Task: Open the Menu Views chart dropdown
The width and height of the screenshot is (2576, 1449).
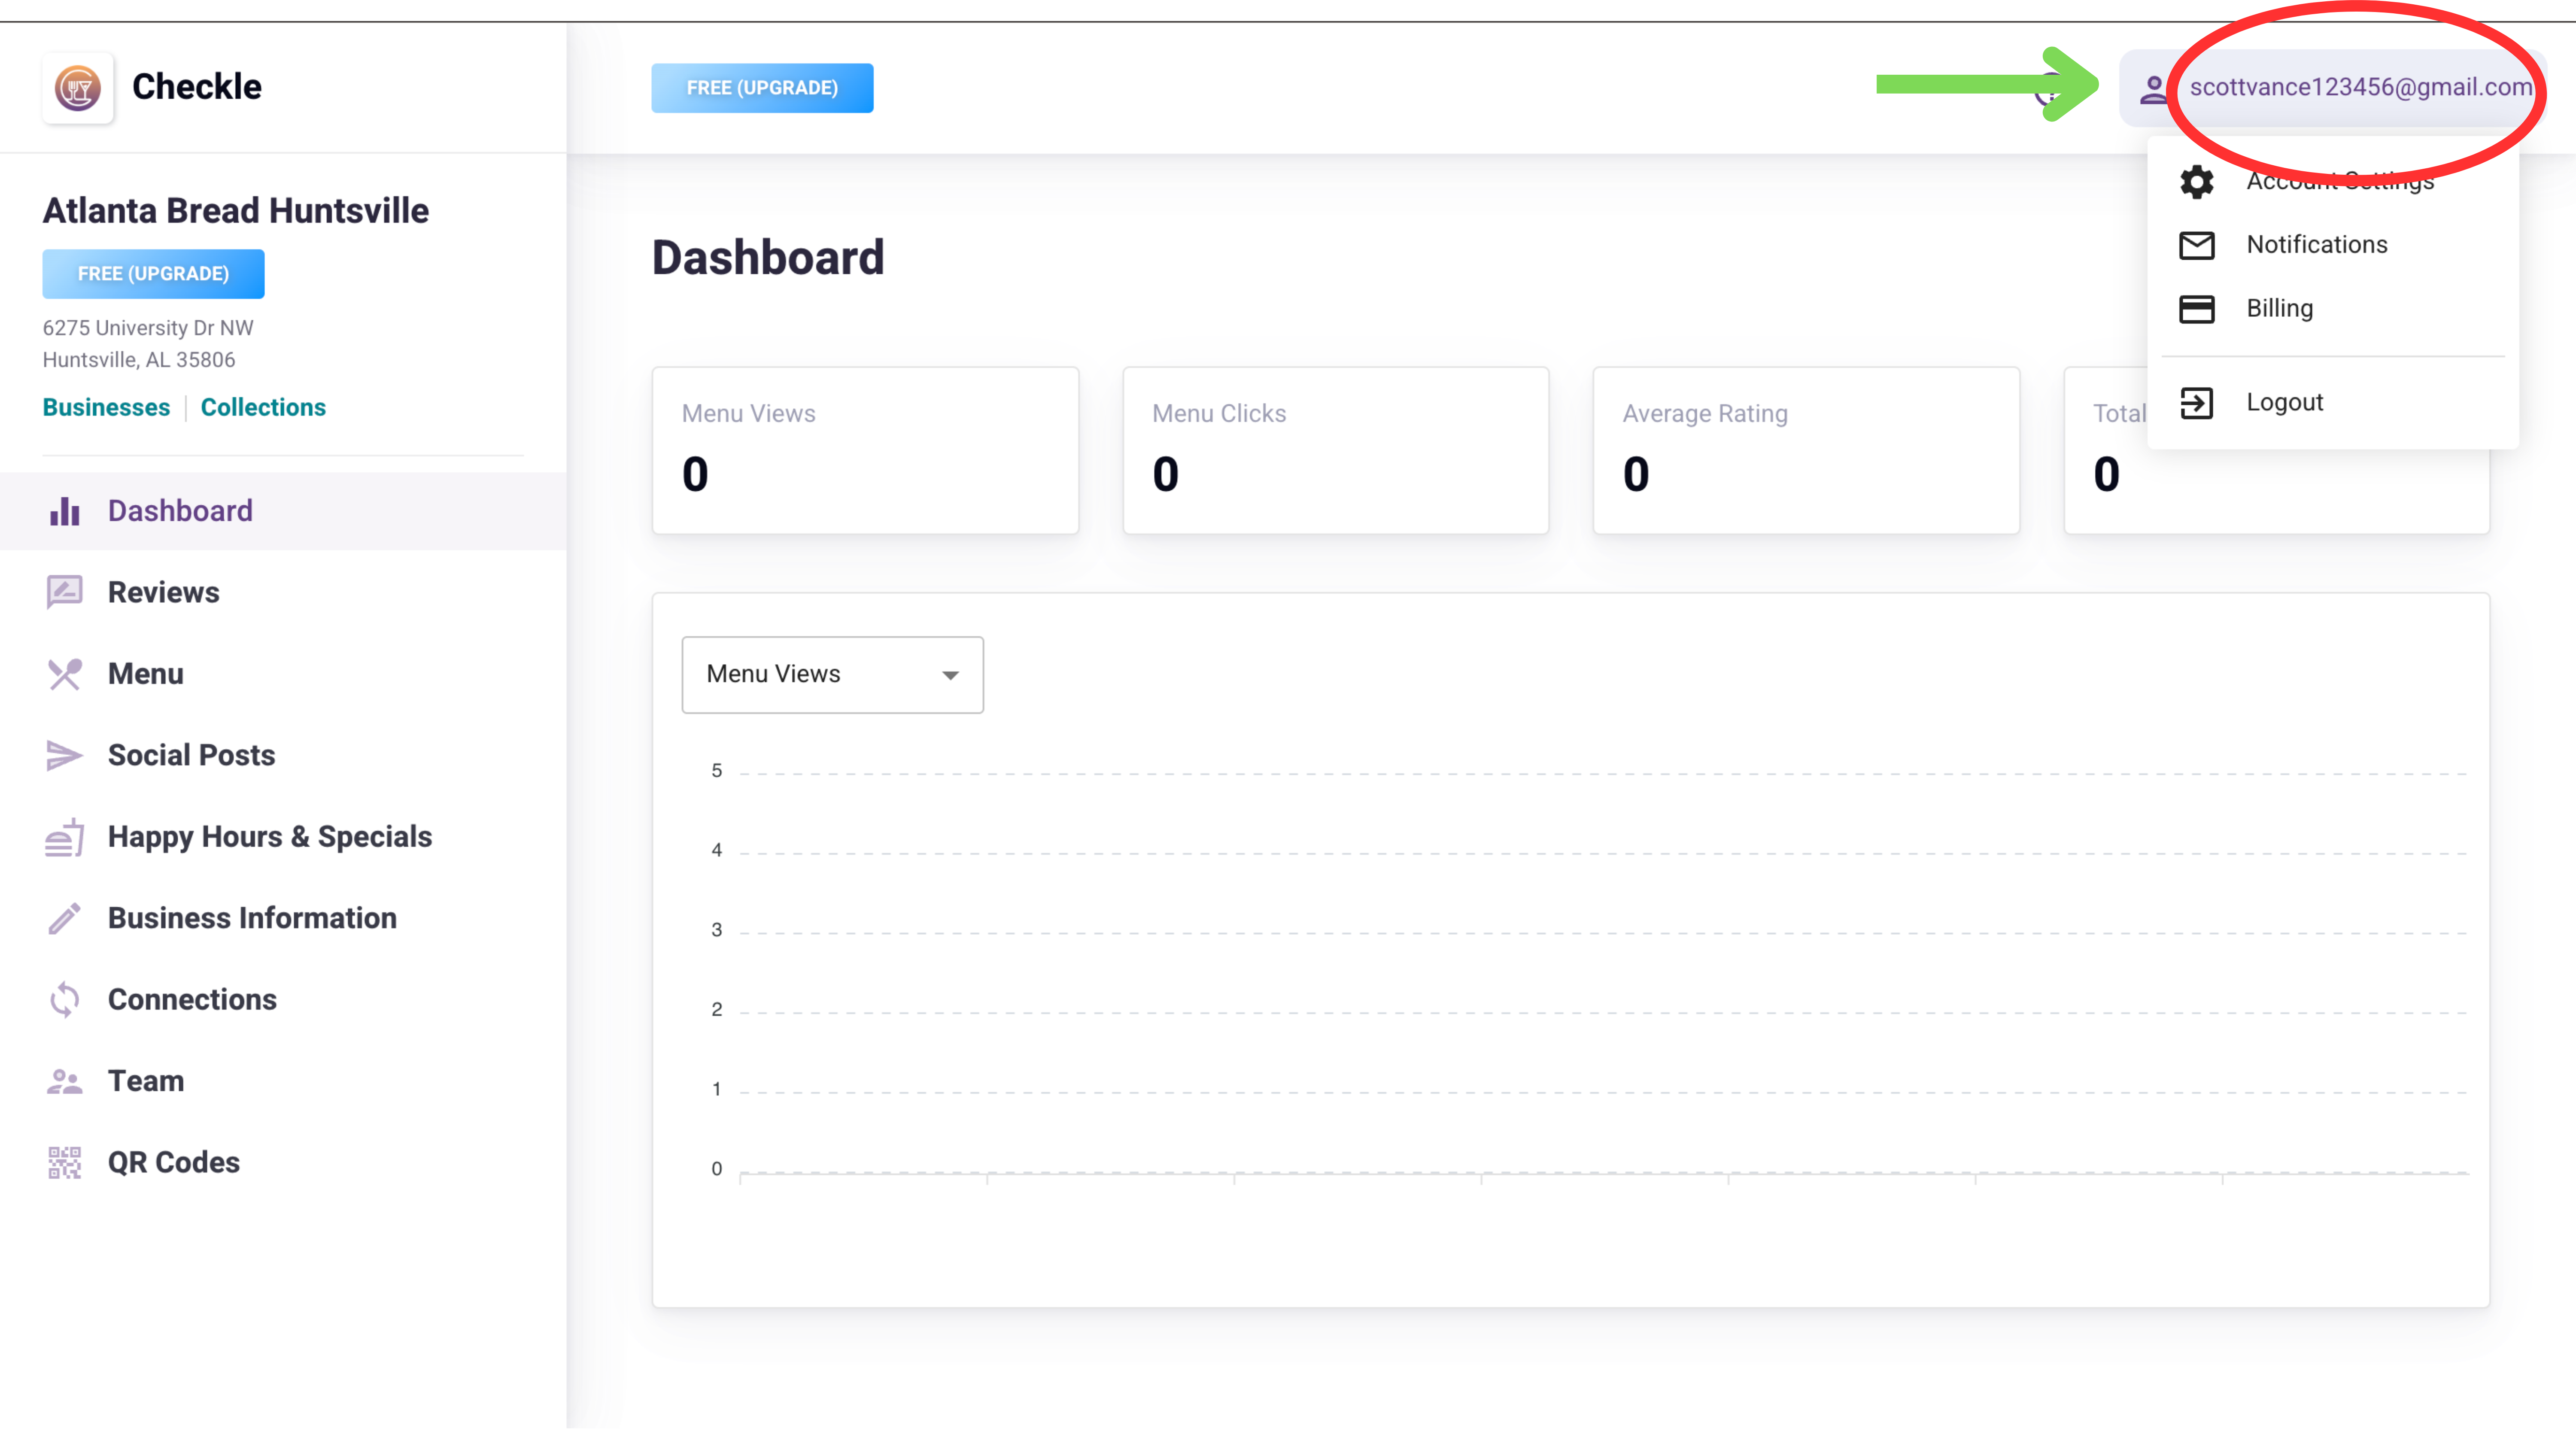Action: tap(832, 675)
